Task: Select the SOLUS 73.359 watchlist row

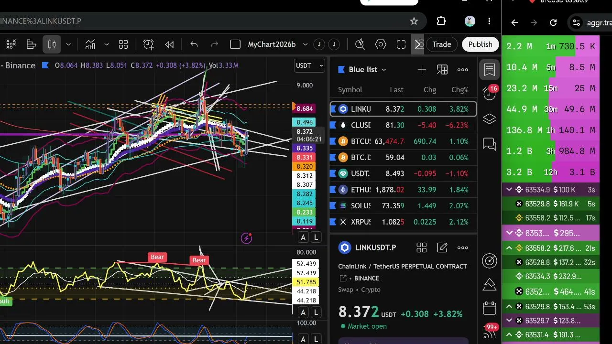Action: pos(403,206)
